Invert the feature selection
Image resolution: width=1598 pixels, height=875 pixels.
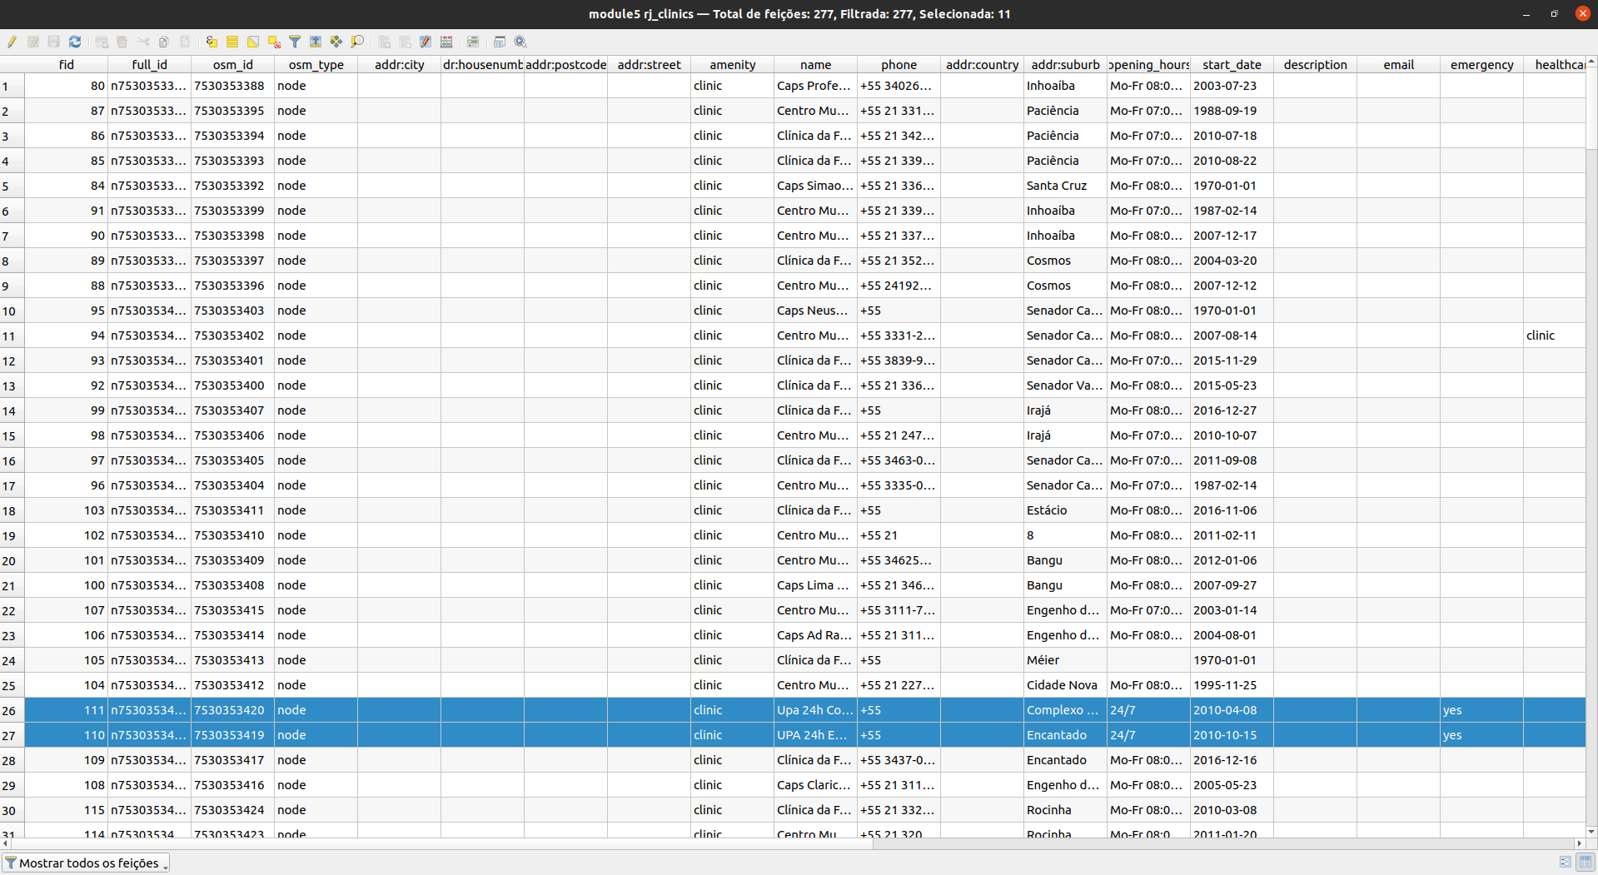click(x=253, y=42)
